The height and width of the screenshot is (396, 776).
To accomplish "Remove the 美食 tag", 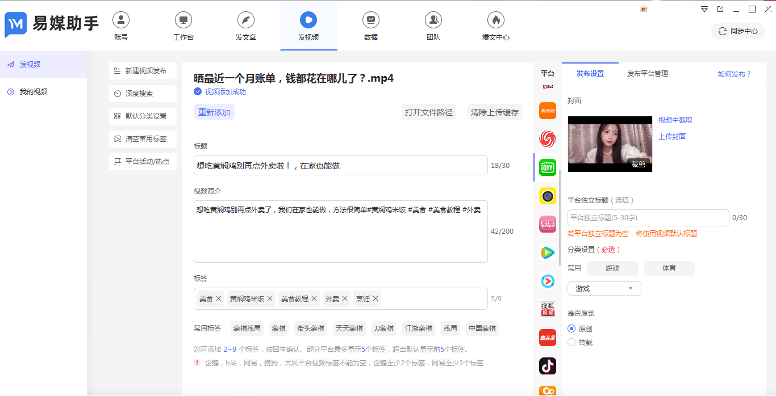I will [219, 298].
